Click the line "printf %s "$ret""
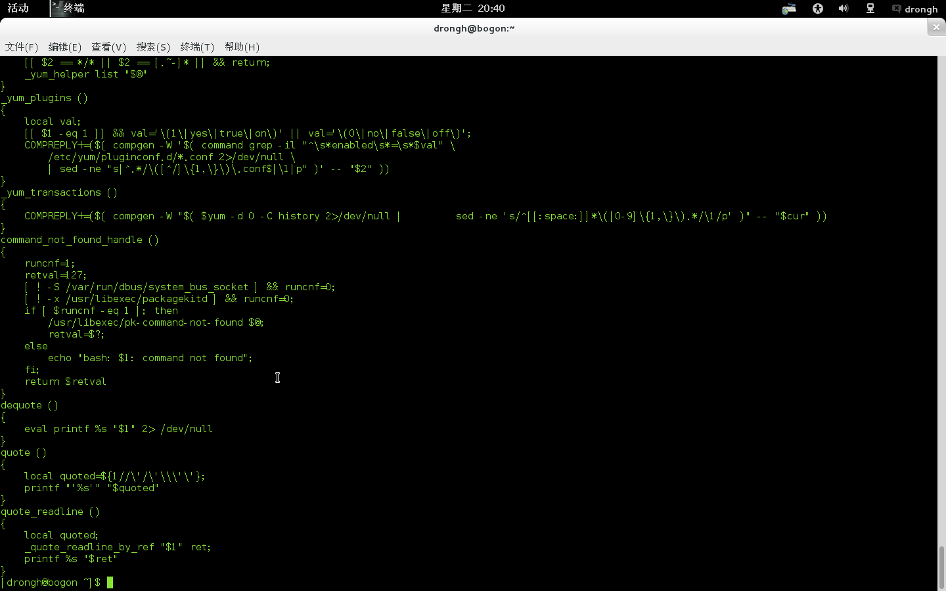This screenshot has height=591, width=946. point(71,559)
